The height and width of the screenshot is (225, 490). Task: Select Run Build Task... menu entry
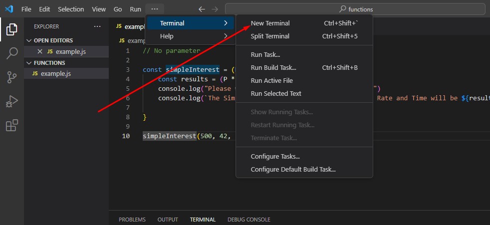point(304,67)
